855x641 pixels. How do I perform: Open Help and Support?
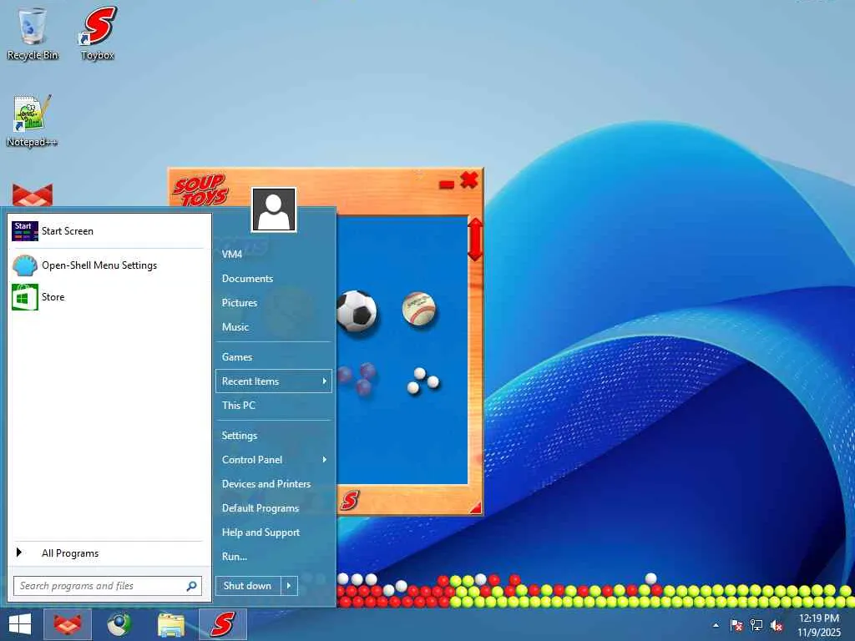(274, 532)
